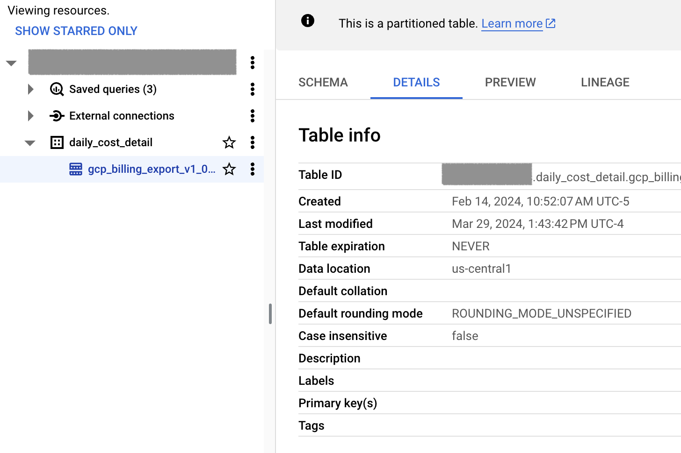681x453 pixels.
Task: Click the External connections icon
Action: tap(57, 116)
